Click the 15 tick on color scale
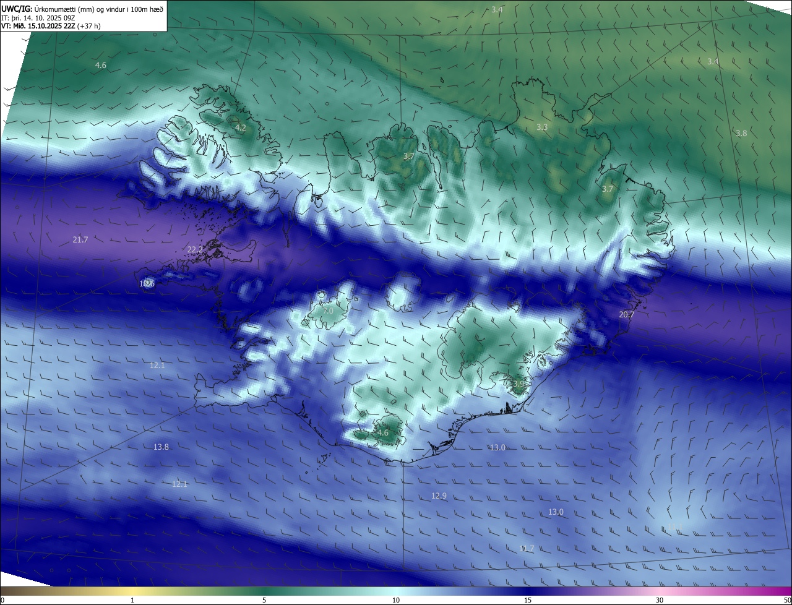792x605 pixels. pos(528,600)
